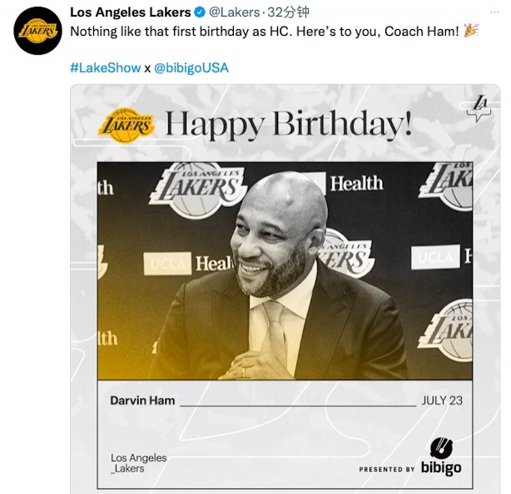Click the Lakers logo beside Happy Birthday
This screenshot has width=511, height=494.
tap(127, 125)
